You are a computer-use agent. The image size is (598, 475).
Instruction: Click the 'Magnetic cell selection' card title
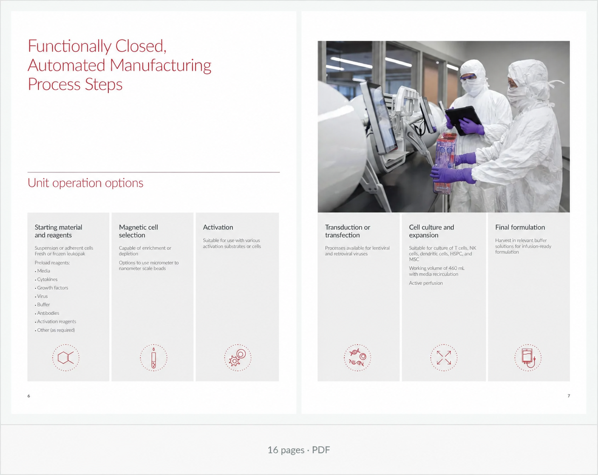point(139,231)
